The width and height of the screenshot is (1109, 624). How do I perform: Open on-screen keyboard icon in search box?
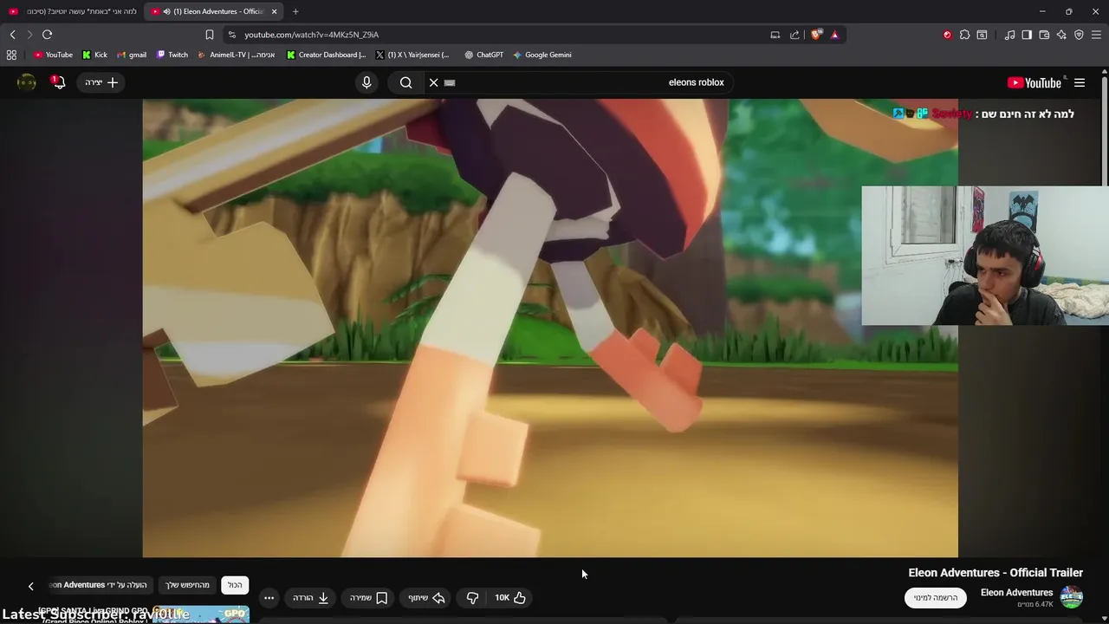click(449, 82)
